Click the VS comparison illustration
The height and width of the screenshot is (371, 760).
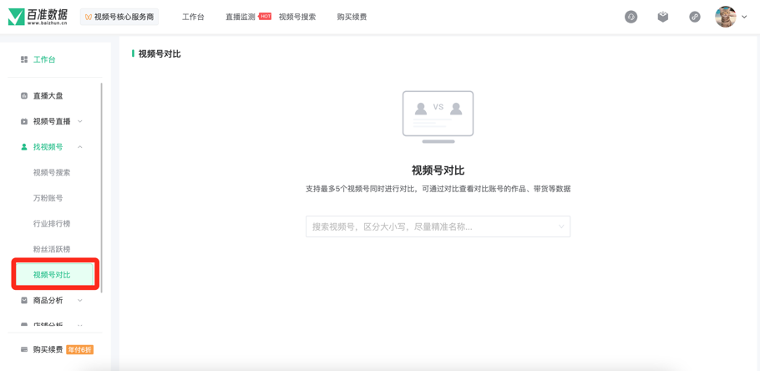click(x=438, y=117)
